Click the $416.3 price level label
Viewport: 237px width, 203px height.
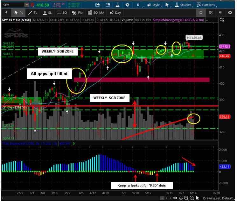click(8, 54)
